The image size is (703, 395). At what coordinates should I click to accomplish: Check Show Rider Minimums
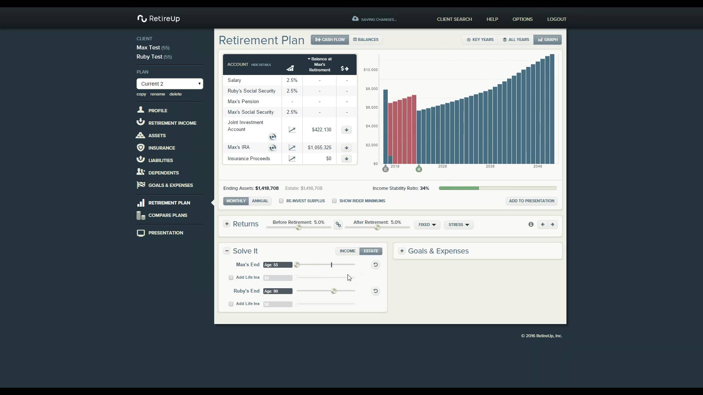334,201
